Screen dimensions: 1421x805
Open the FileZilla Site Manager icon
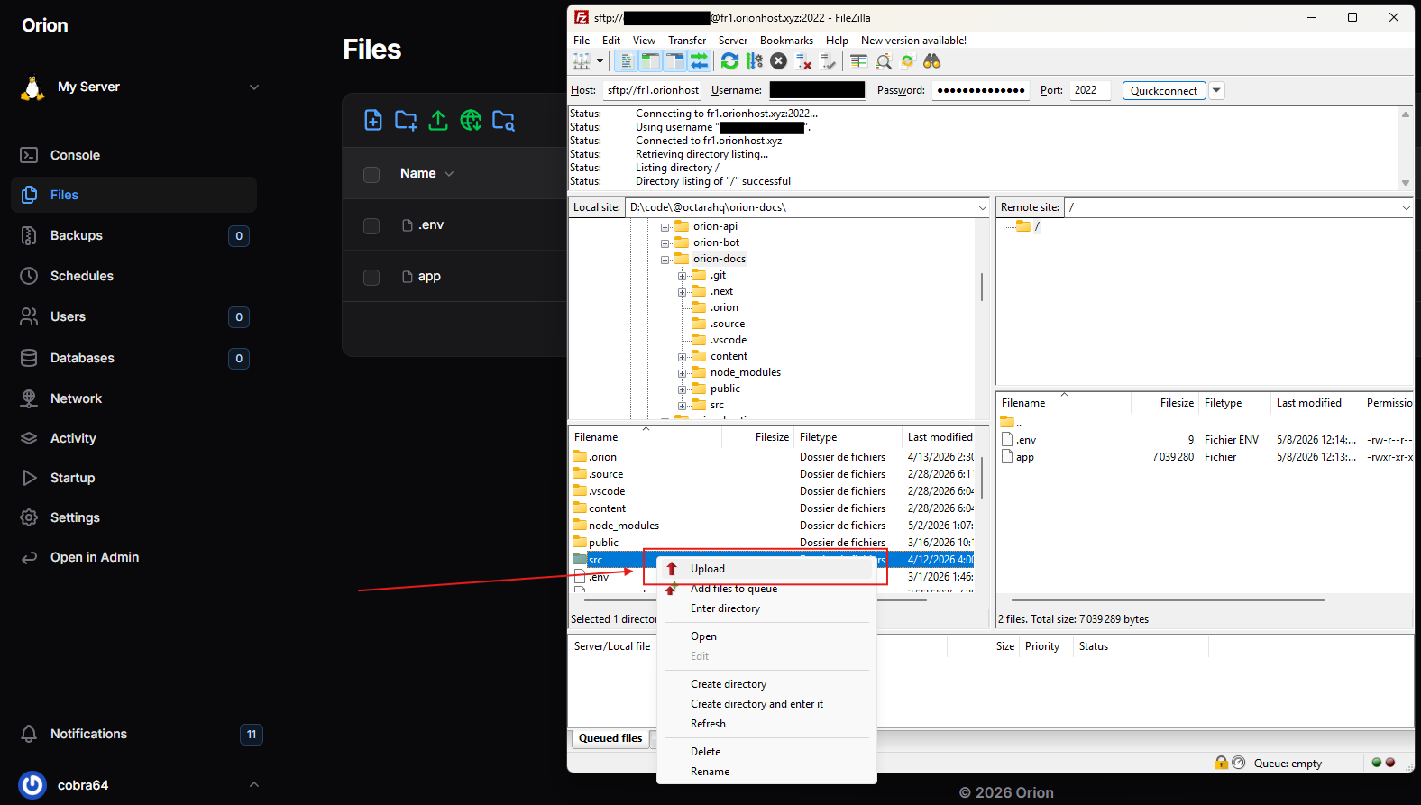coord(582,61)
